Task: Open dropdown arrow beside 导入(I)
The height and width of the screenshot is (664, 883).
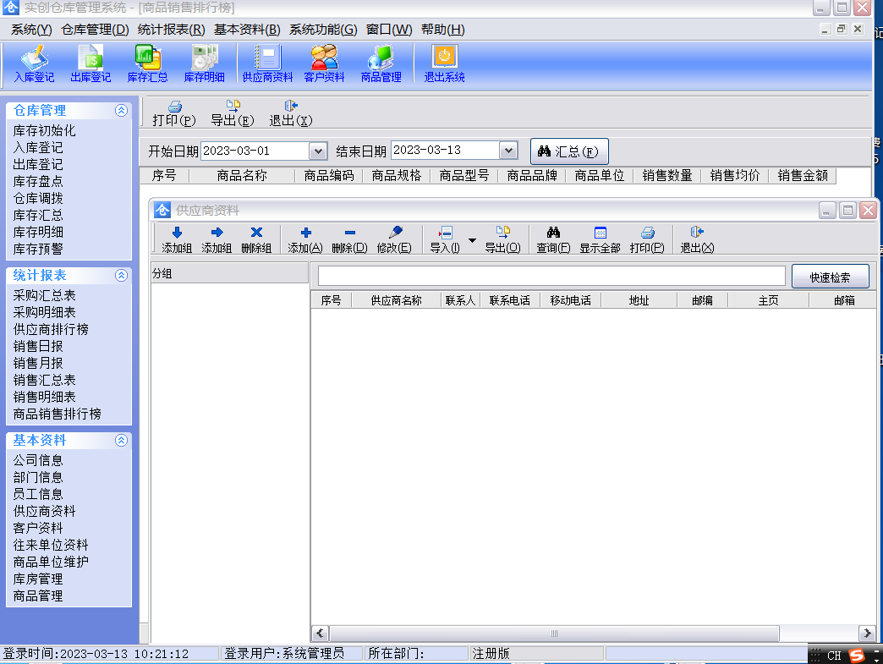Action: pyautogui.click(x=473, y=240)
